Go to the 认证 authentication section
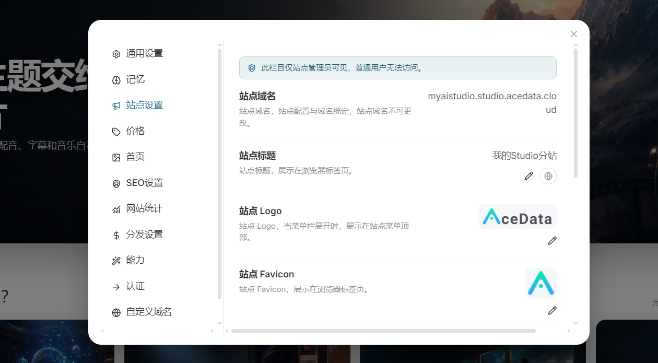Screen dimensions: 658x363 click(128, 286)
